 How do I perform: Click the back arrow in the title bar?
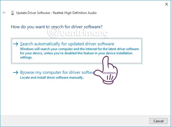(x=4, y=13)
